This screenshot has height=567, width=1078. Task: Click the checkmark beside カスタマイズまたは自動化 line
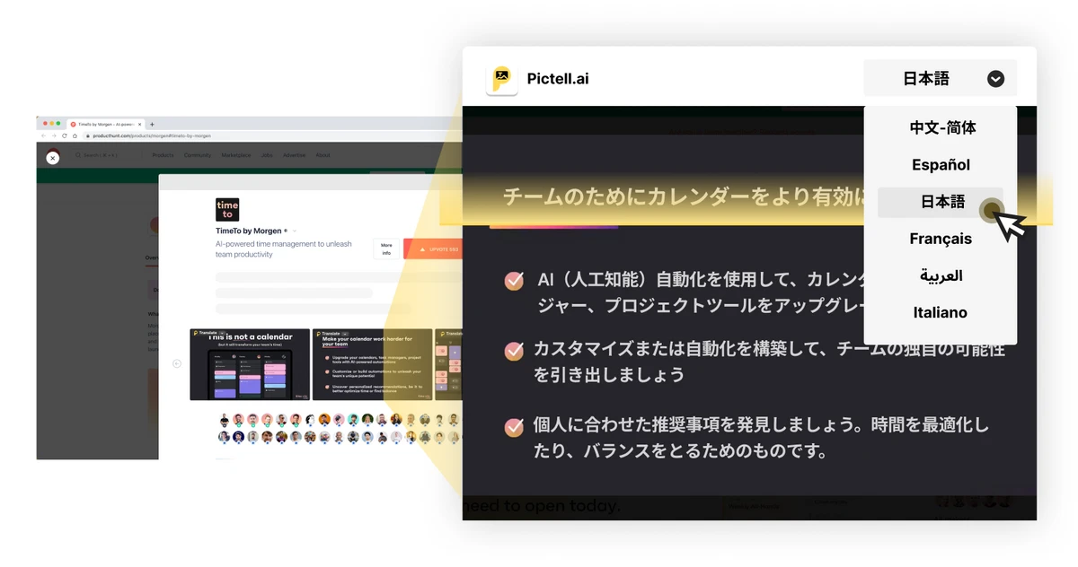click(x=514, y=351)
